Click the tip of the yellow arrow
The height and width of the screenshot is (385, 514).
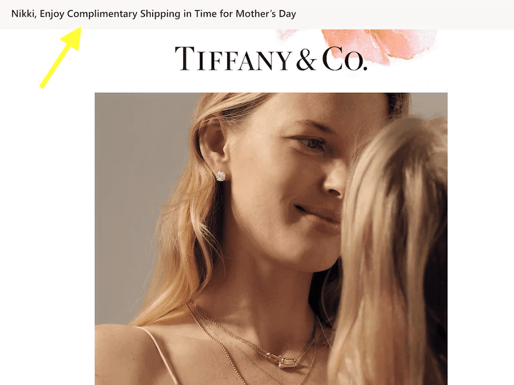pos(80,28)
